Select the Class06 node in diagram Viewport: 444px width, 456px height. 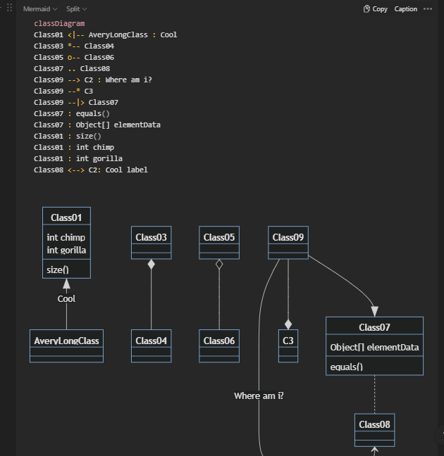pos(219,346)
